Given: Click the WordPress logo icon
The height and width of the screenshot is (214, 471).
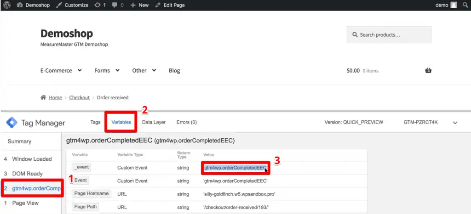Looking at the screenshot, I should pyautogui.click(x=7, y=5).
